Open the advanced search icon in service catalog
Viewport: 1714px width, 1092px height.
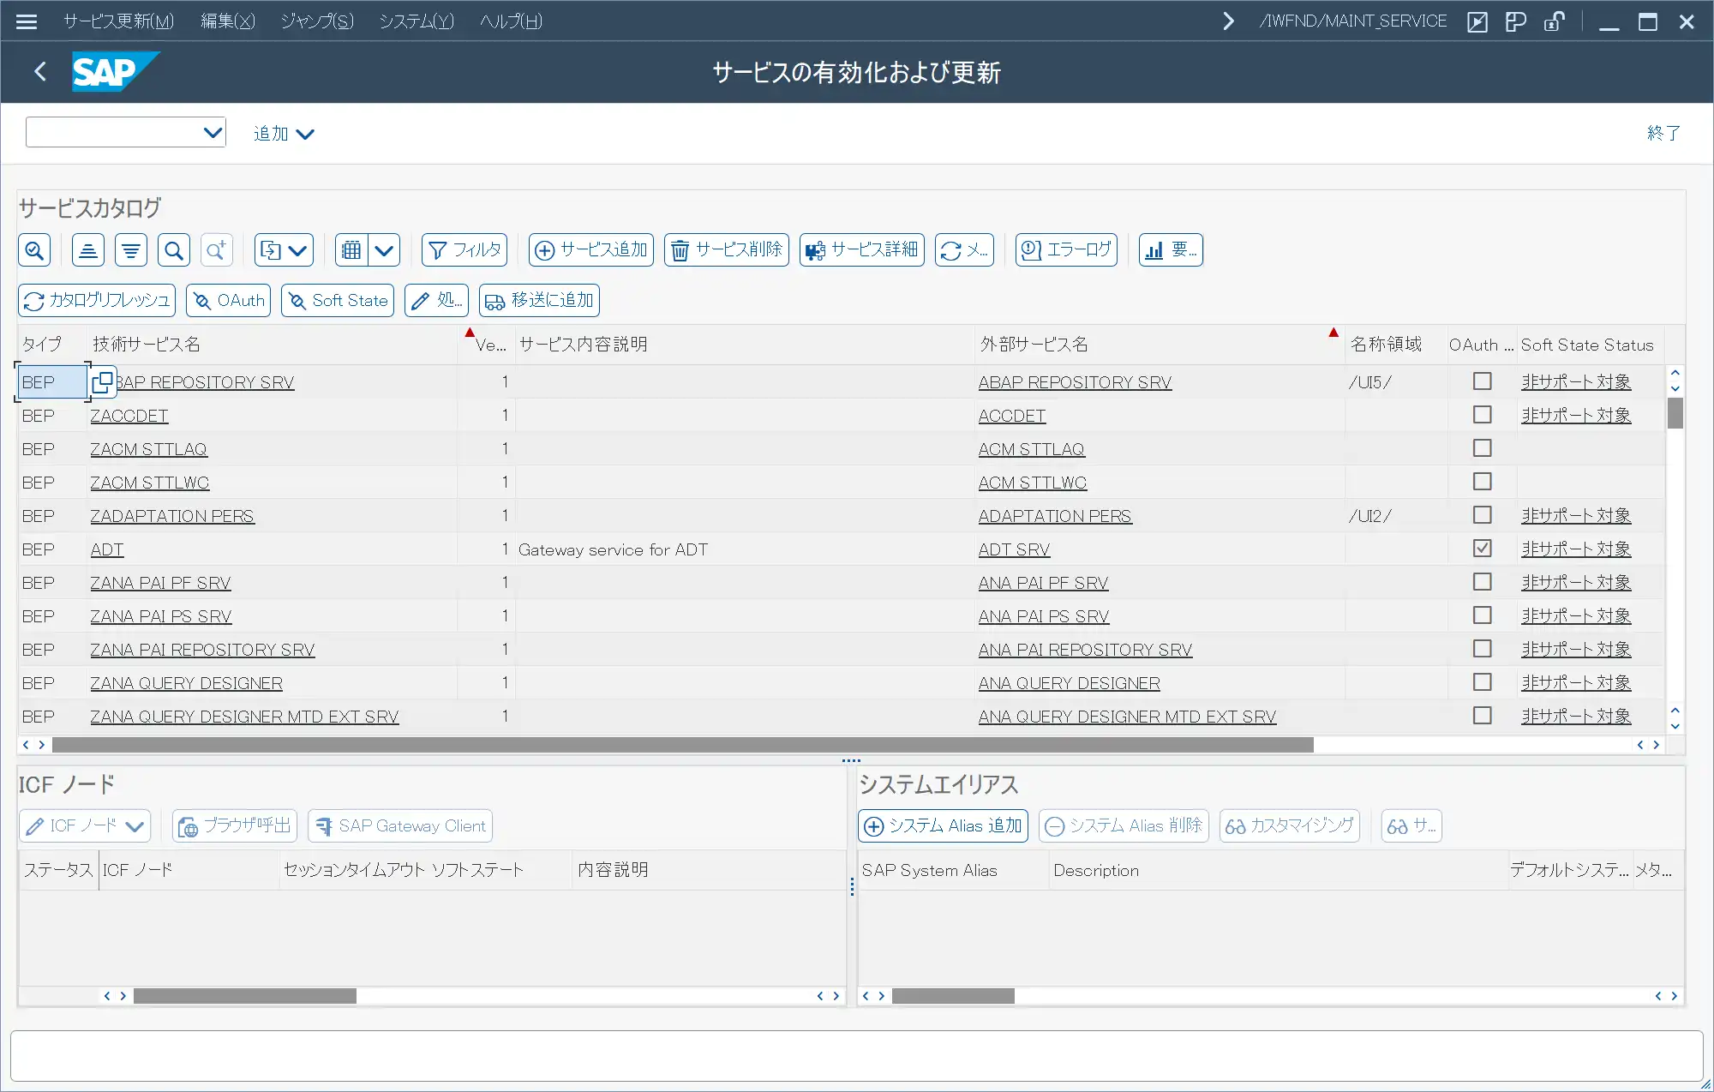coord(217,249)
